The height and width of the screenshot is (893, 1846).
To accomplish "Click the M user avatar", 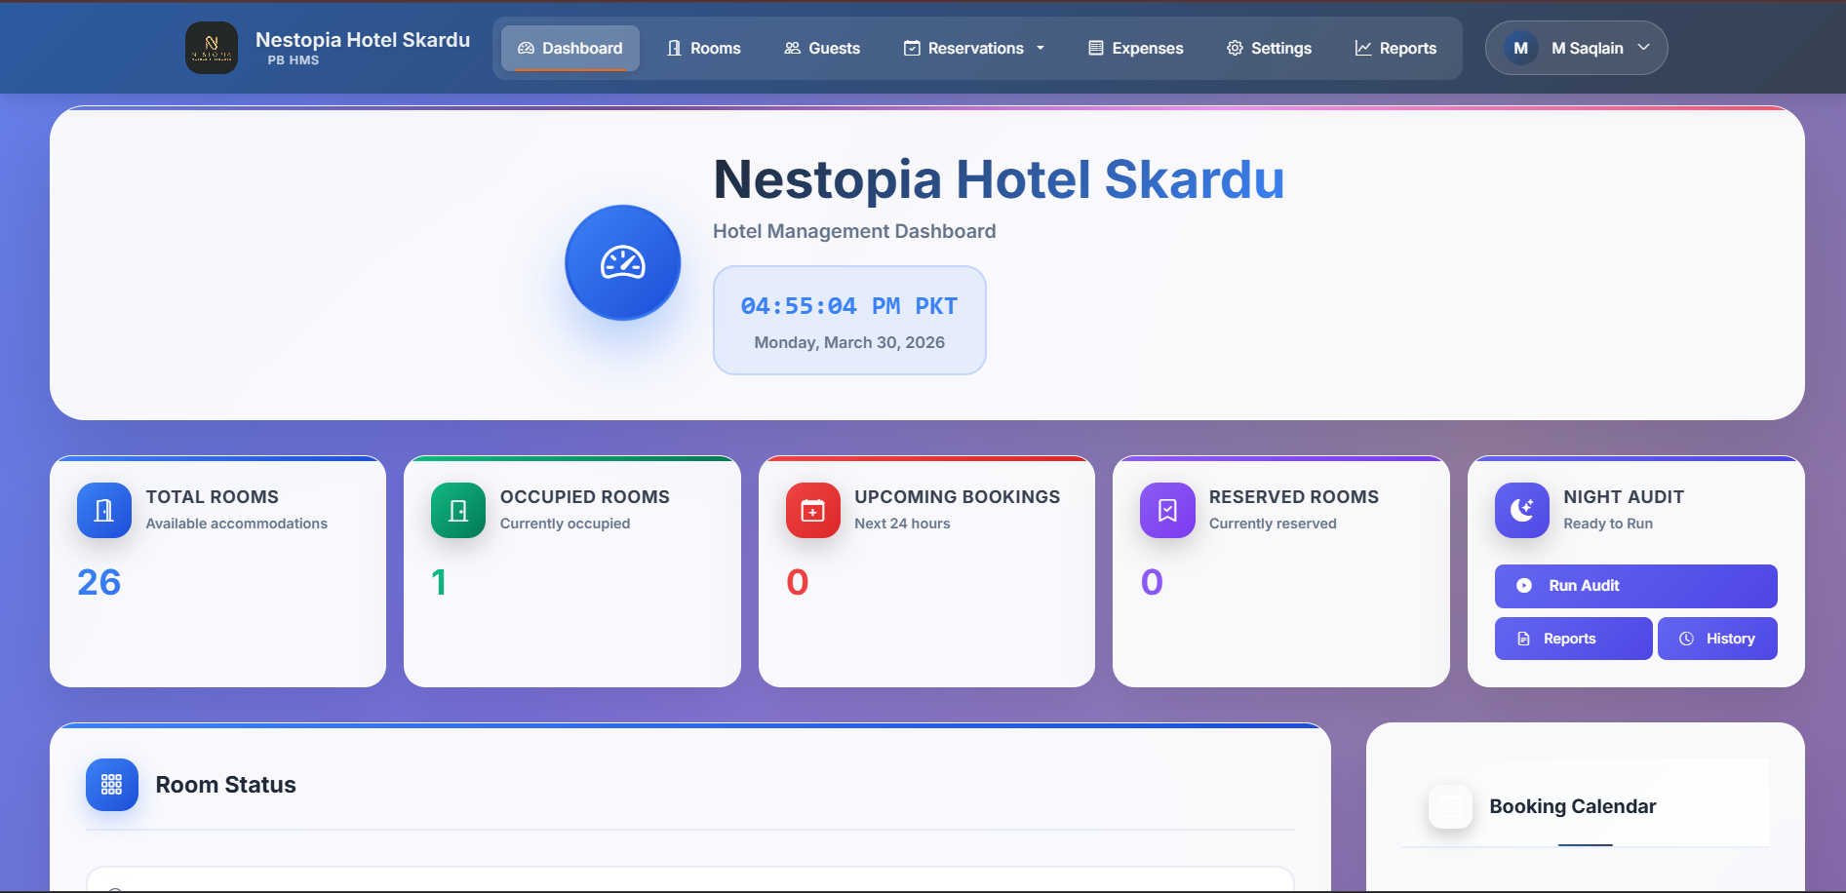I will [x=1520, y=48].
